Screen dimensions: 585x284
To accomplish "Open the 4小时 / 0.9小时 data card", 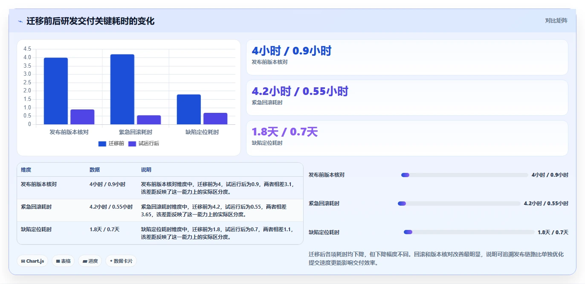I will tap(407, 57).
